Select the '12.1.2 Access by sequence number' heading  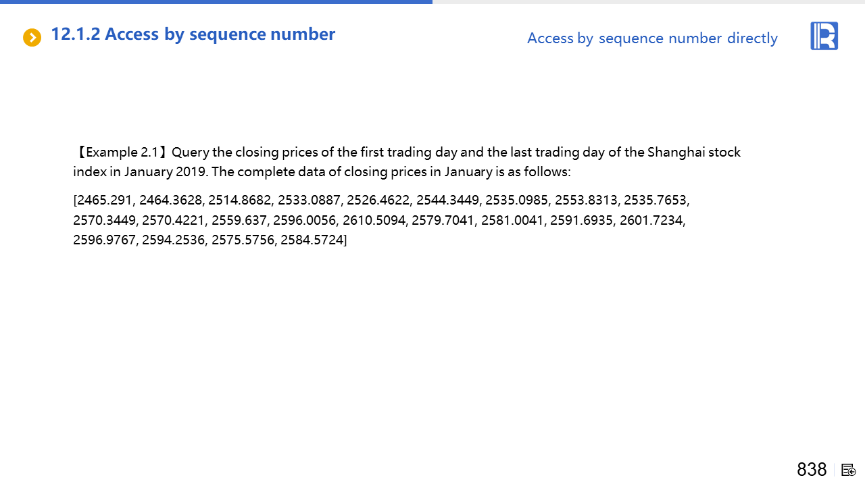[193, 34]
